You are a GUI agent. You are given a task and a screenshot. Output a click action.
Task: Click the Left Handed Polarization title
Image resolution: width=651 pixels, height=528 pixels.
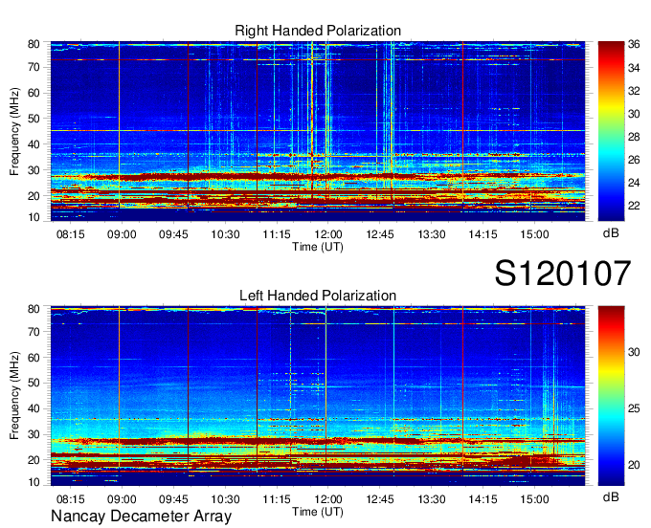click(x=318, y=296)
